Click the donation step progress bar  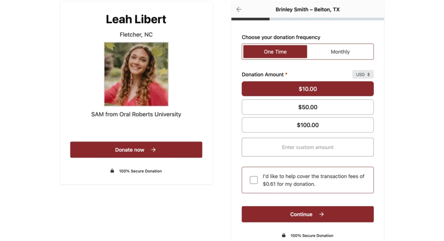click(x=307, y=19)
